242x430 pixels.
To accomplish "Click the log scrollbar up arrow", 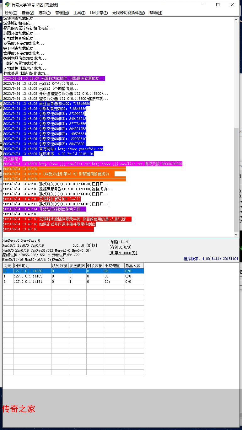I will click(236, 20).
